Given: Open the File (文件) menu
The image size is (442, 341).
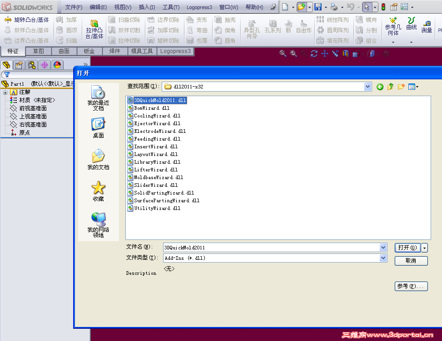Looking at the screenshot, I should tap(74, 7).
